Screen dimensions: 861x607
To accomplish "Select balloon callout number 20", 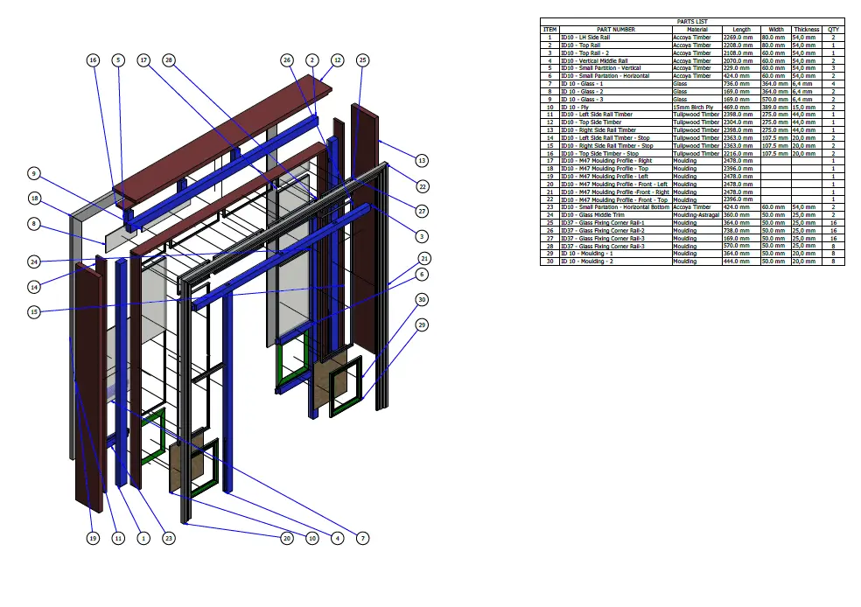I will coord(287,539).
